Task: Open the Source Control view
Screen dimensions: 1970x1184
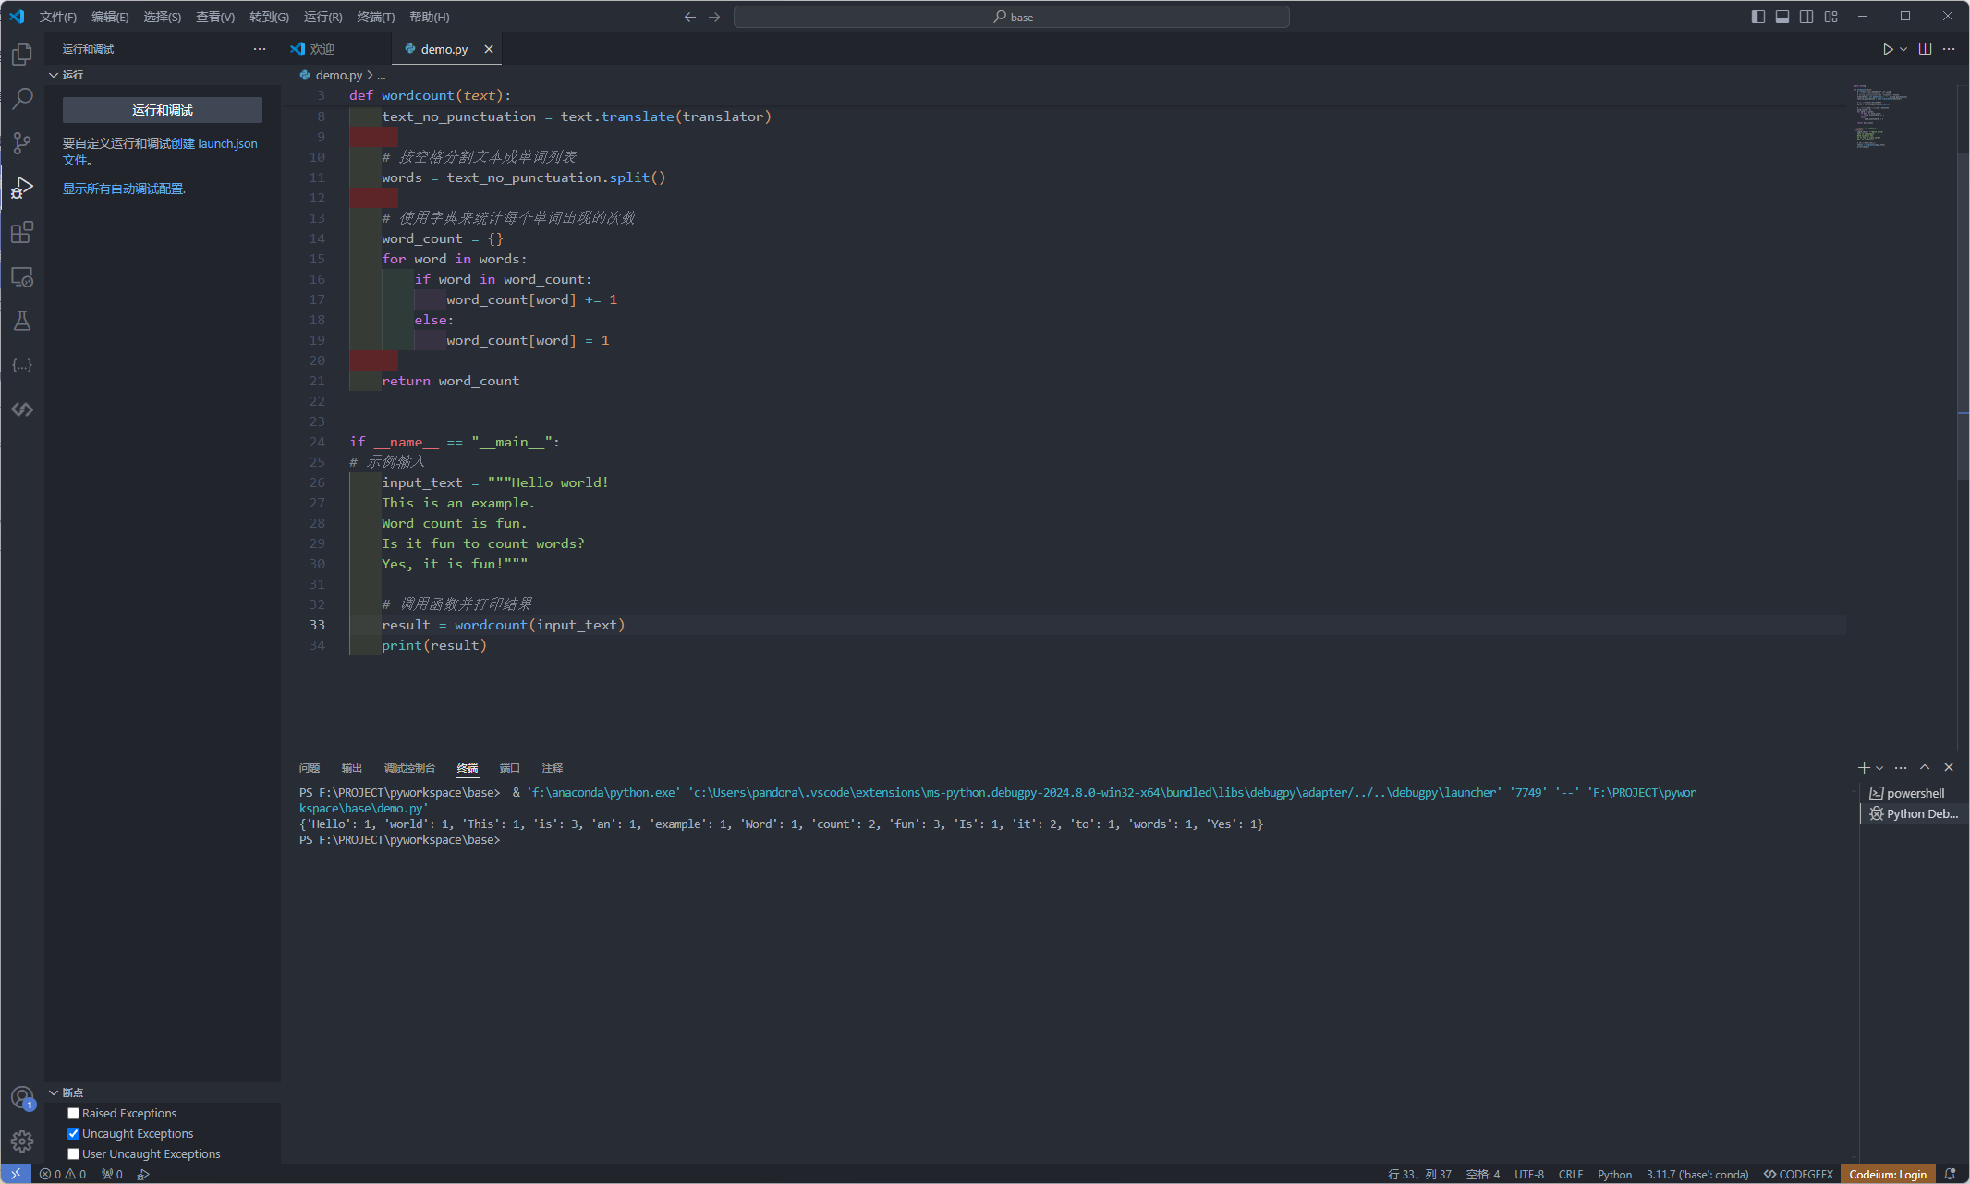Action: (22, 143)
